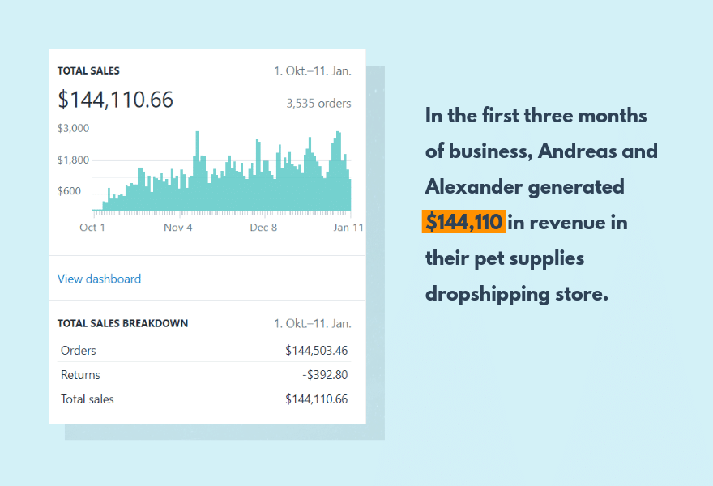Image resolution: width=713 pixels, height=486 pixels.
Task: Select the 3,535 orders count
Action: click(x=318, y=103)
